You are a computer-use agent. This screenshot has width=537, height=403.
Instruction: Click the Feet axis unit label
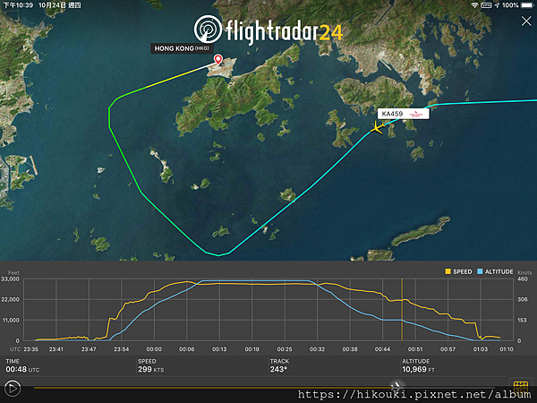[x=13, y=272]
